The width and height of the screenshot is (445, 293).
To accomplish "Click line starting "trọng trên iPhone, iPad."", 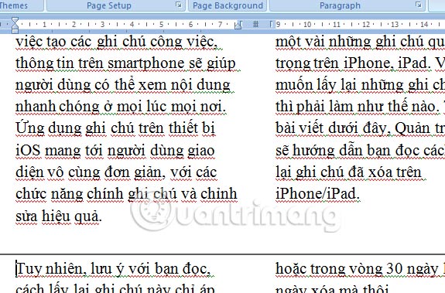I will pos(360,63).
